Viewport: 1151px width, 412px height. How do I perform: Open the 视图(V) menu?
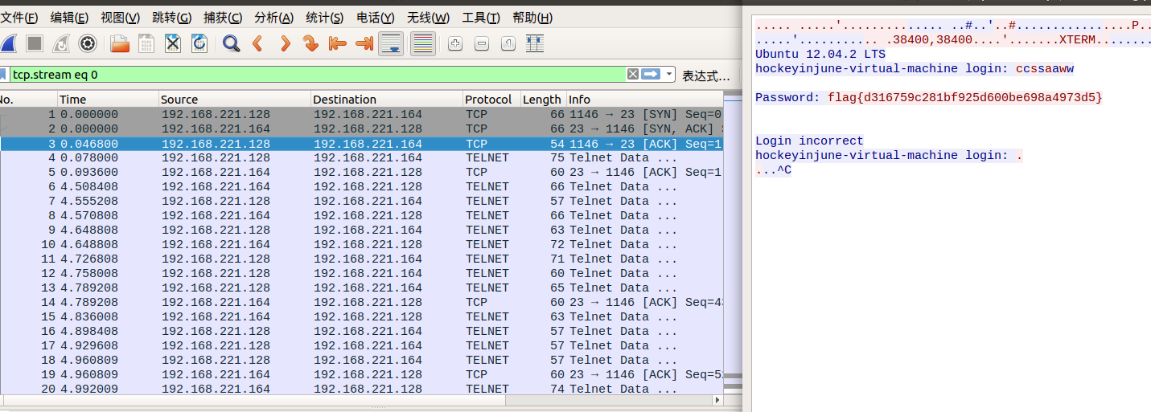click(x=120, y=18)
